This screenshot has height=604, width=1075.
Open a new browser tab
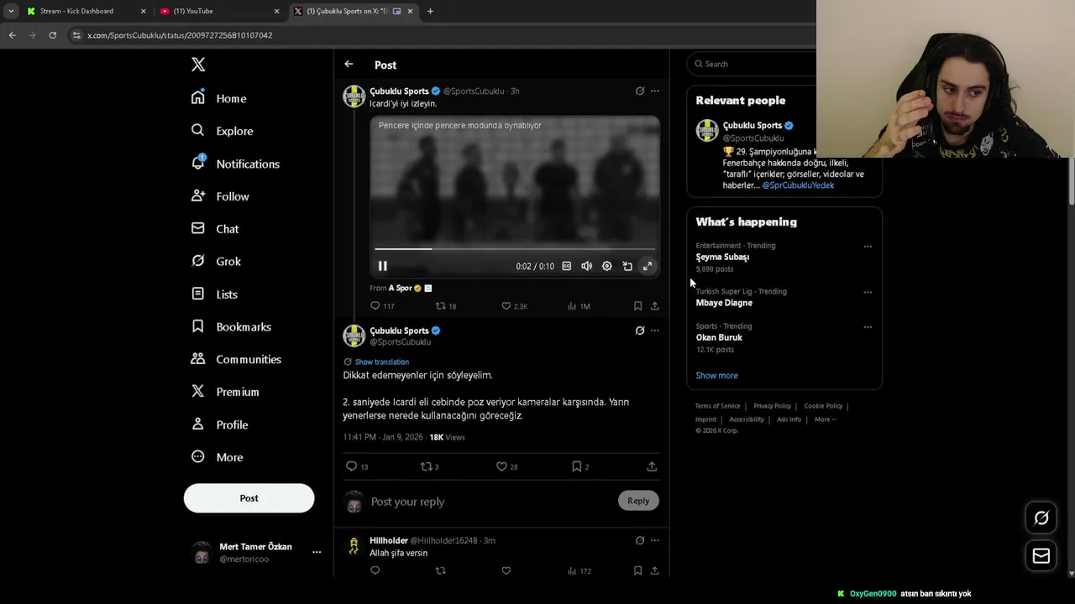(430, 11)
